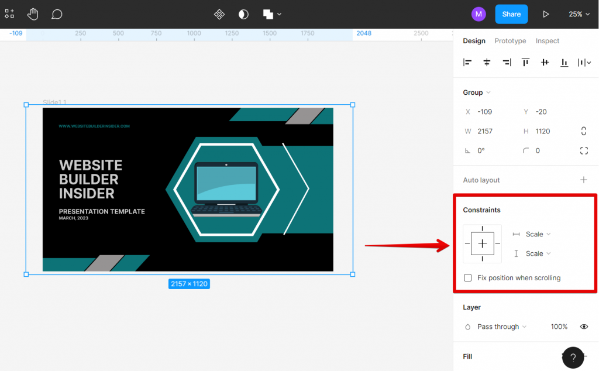
Task: Click the align vertical centers icon
Action: (x=545, y=62)
